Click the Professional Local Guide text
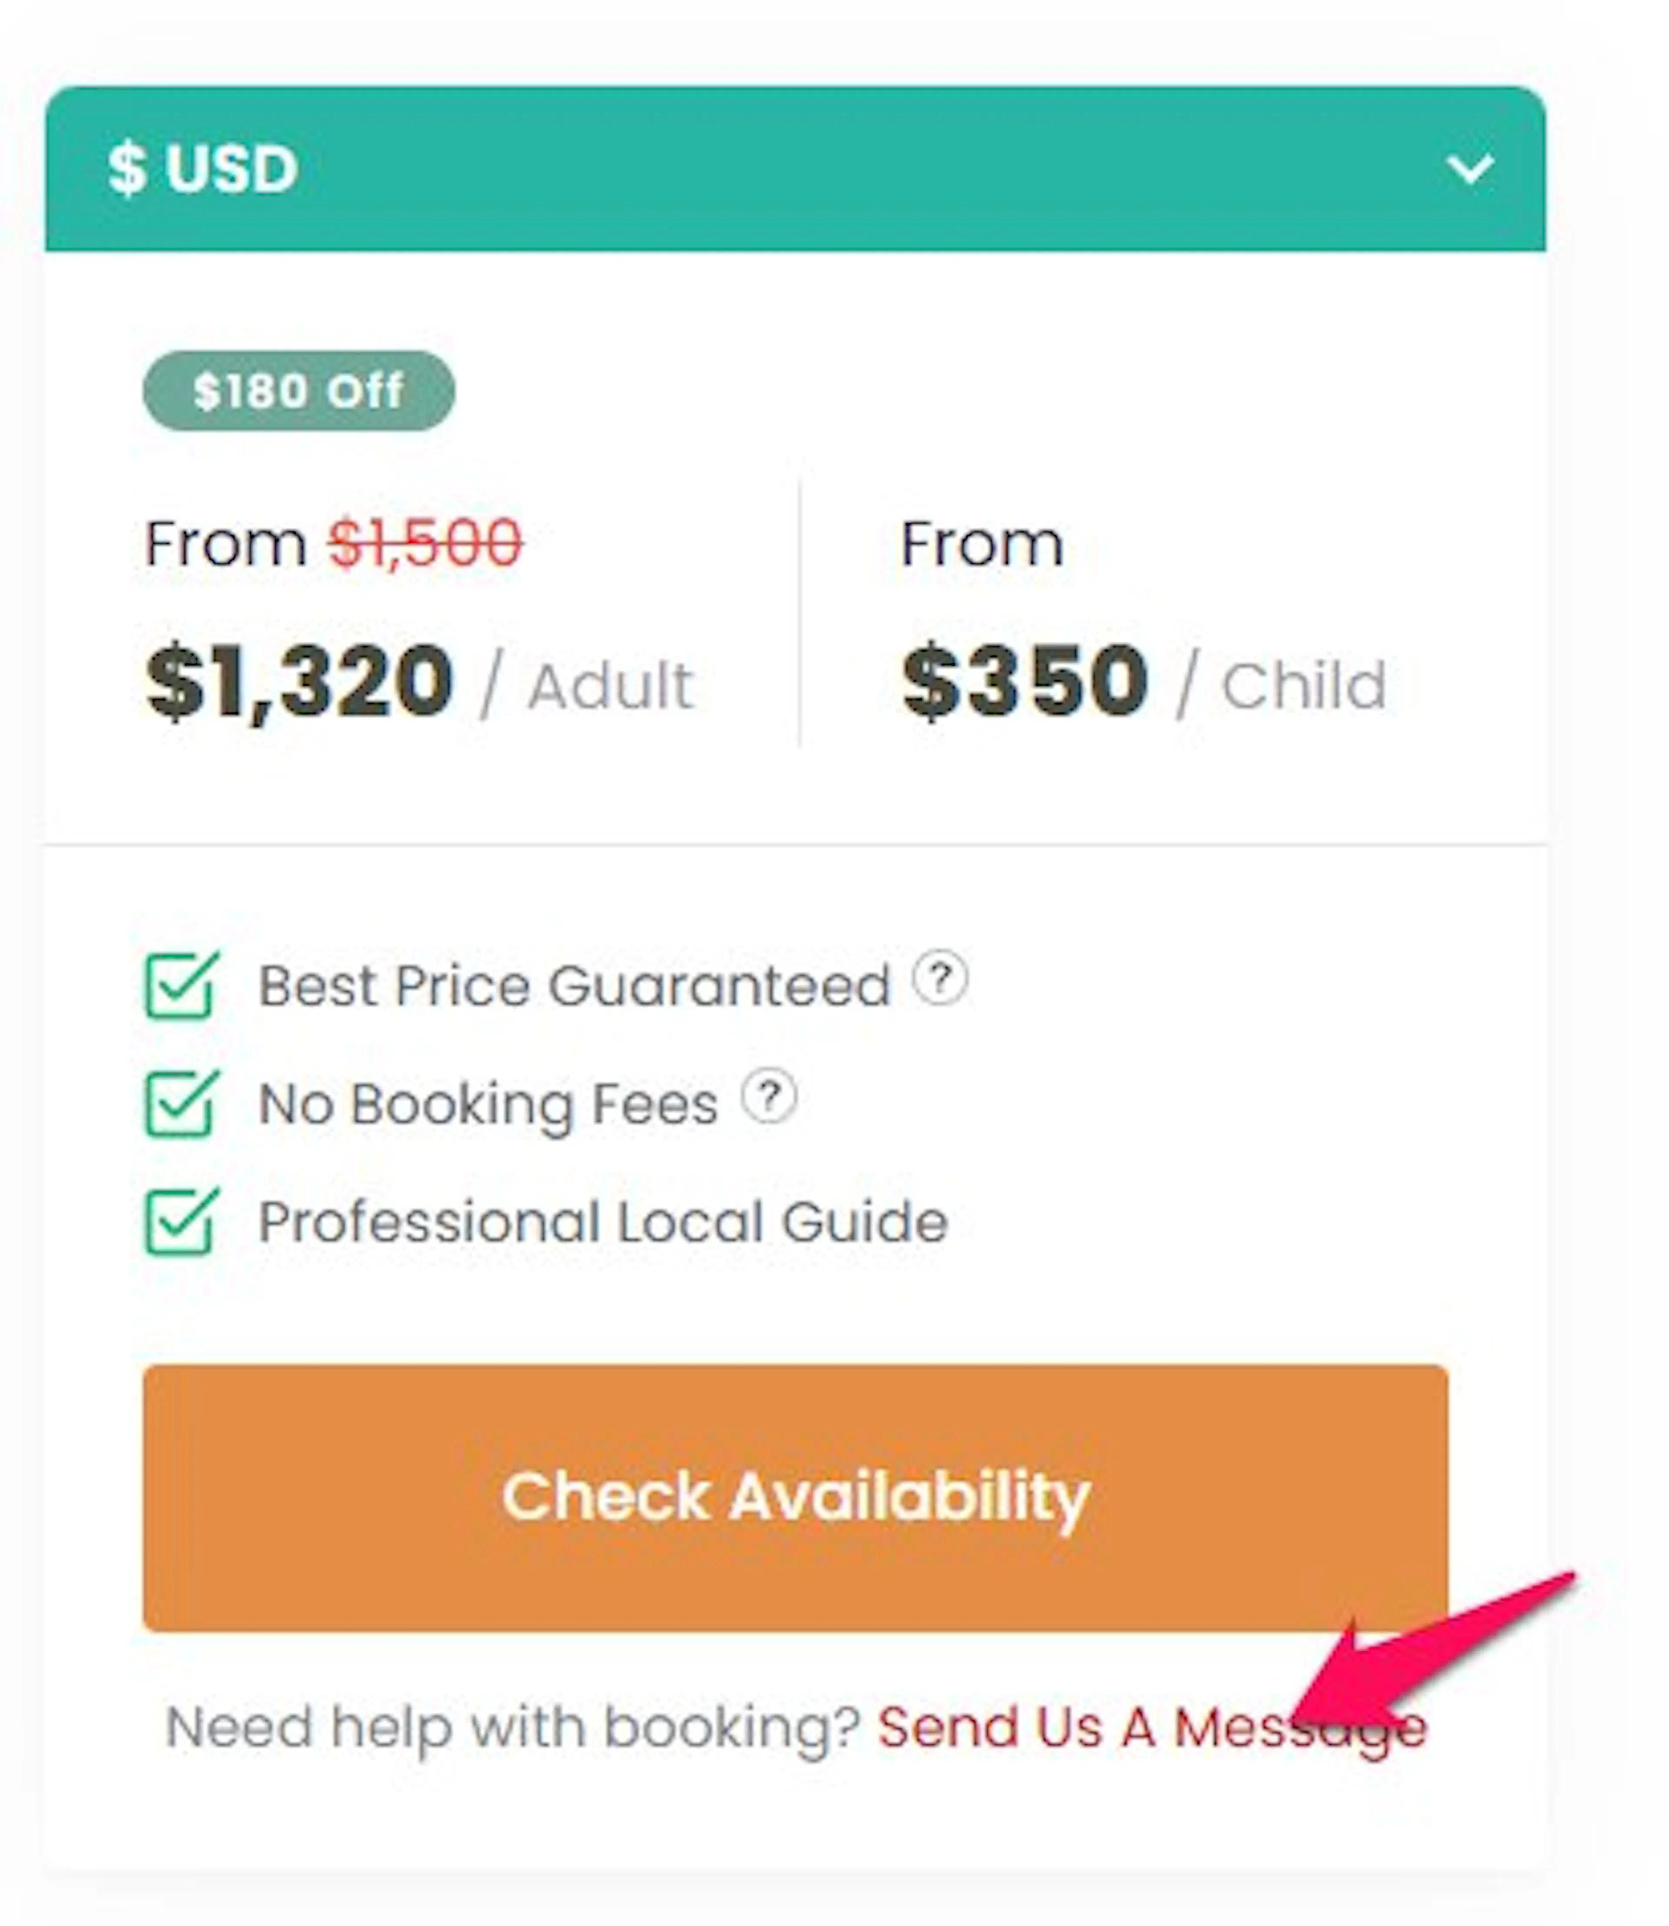This screenshot has height=1926, width=1669. click(x=602, y=1222)
